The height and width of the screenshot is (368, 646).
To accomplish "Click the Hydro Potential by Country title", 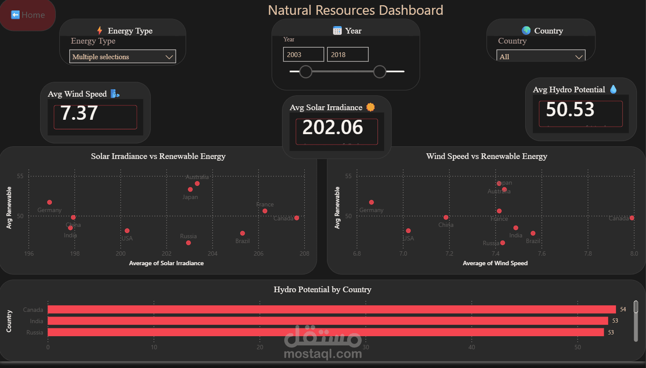I will [x=323, y=290].
